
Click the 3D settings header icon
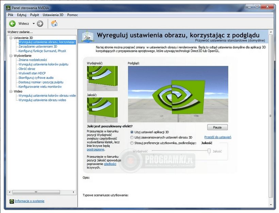[x=87, y=36]
